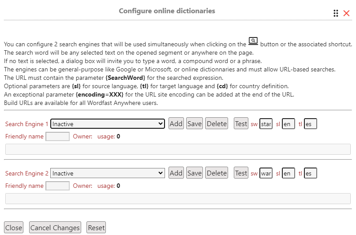Focus the sw field for Engine 1
Viewport: 356px width, 235px height.
click(266, 124)
